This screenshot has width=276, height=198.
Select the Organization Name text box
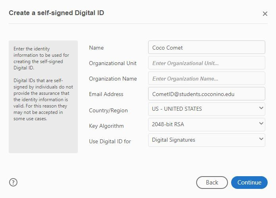click(x=207, y=79)
